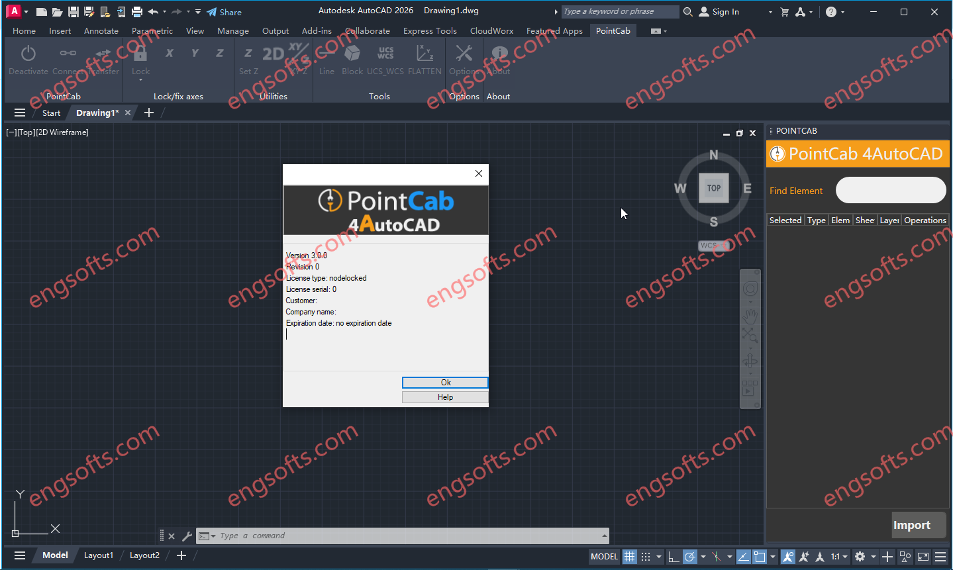The height and width of the screenshot is (570, 953).
Task: Close the Drawing1 file tab
Action: coord(128,113)
